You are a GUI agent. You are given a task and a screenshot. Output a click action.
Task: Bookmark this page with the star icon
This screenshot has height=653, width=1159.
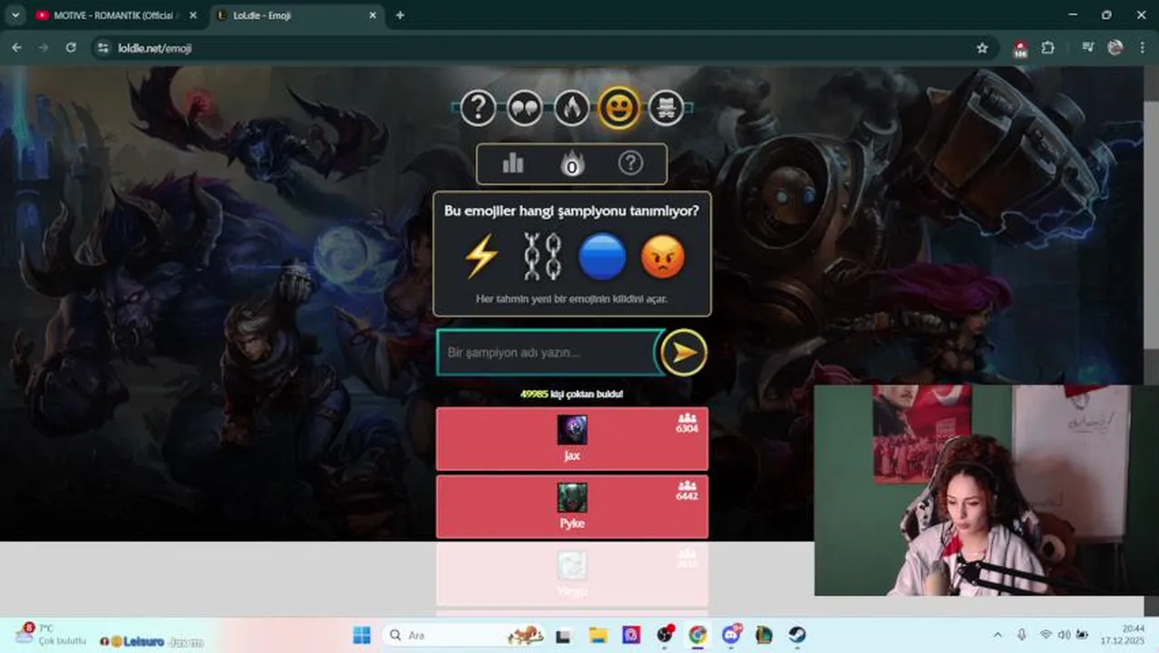(x=982, y=48)
